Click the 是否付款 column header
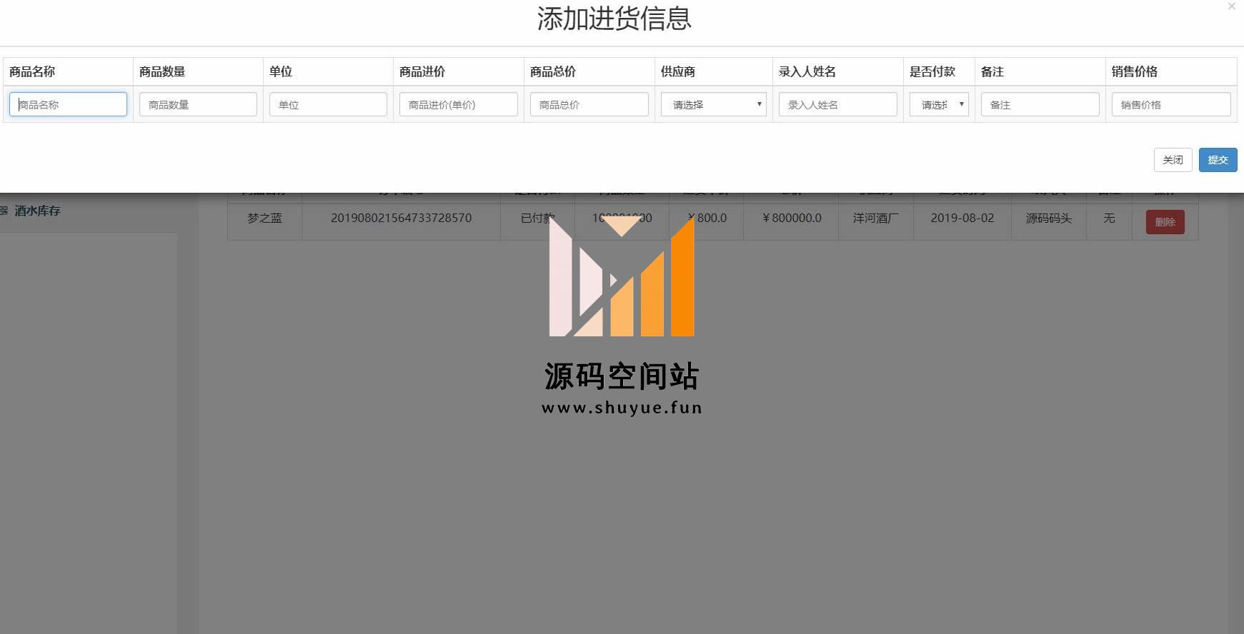1244x634 pixels. tap(932, 71)
